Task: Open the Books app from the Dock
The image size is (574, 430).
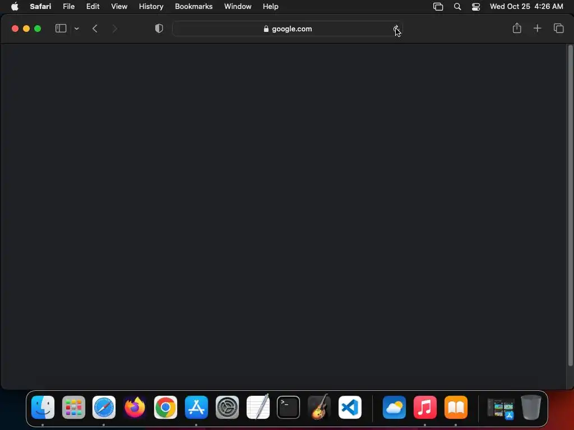Action: [456, 408]
